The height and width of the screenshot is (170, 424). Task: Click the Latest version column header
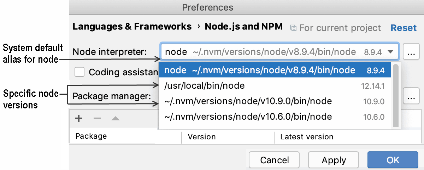click(306, 137)
